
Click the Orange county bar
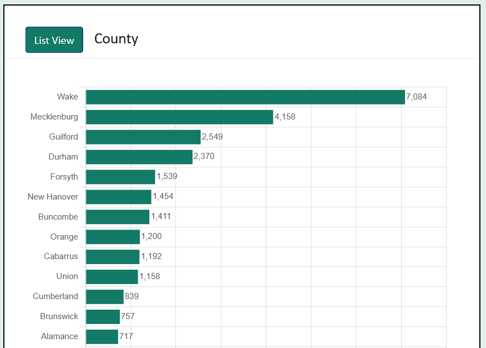point(113,237)
